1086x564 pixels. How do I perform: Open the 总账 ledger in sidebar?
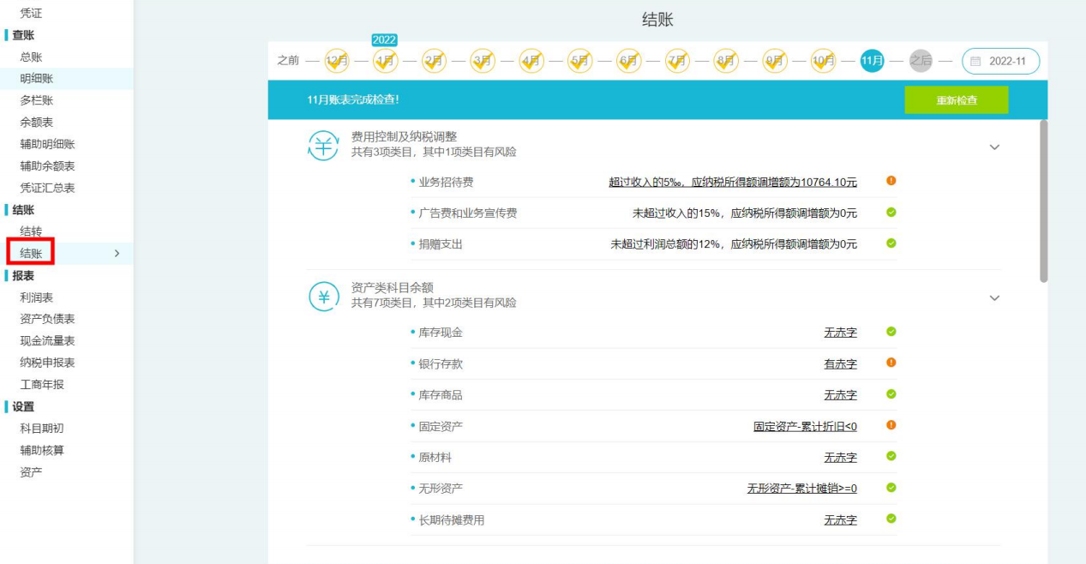31,57
